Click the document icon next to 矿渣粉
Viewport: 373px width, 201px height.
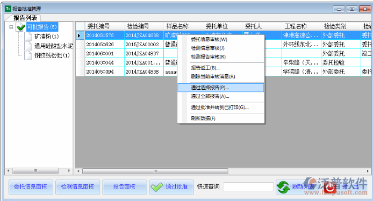click(x=28, y=37)
